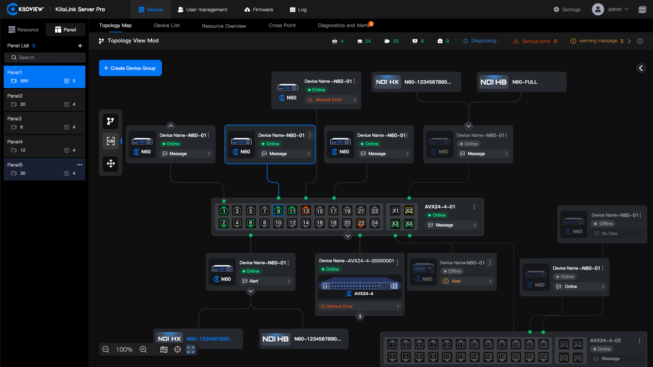Select the VLAN view tool
Screen dimensions: 653x367
[111, 141]
